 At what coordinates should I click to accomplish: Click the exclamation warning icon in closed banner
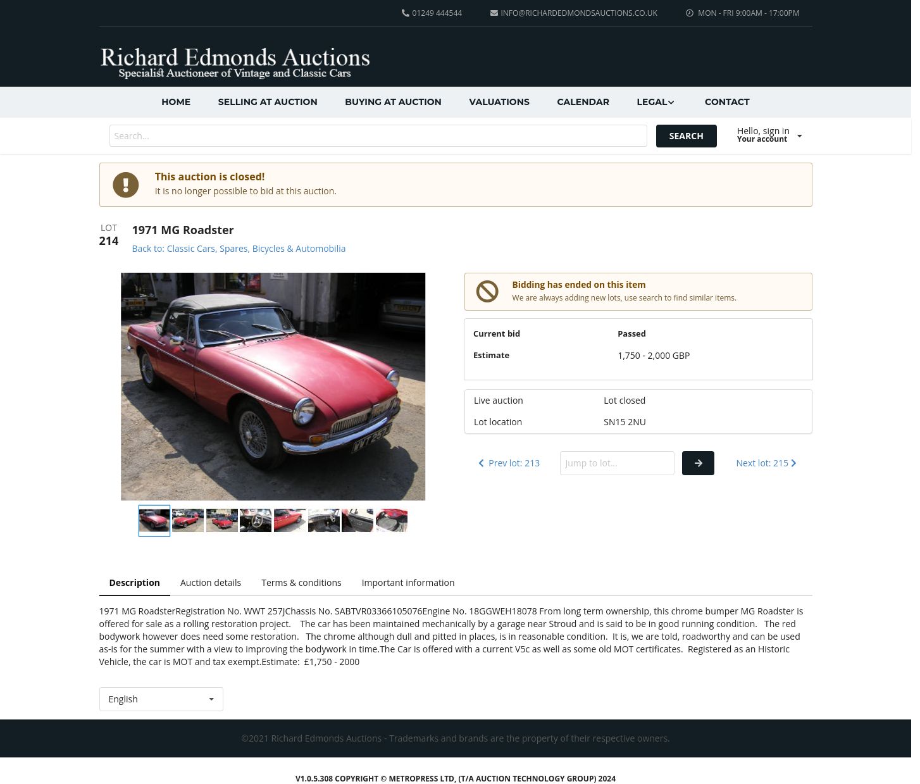tap(126, 185)
